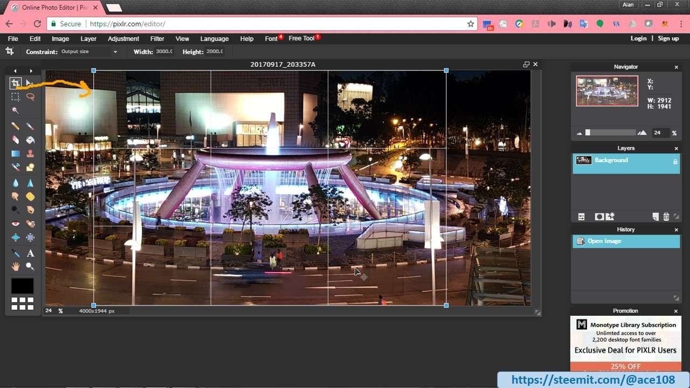Select the Paint Bucket tool
The height and width of the screenshot is (388, 690).
[30, 140]
